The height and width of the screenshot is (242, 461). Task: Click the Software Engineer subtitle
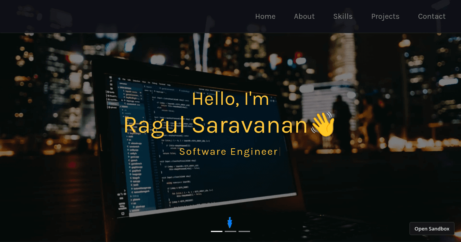tap(229, 151)
